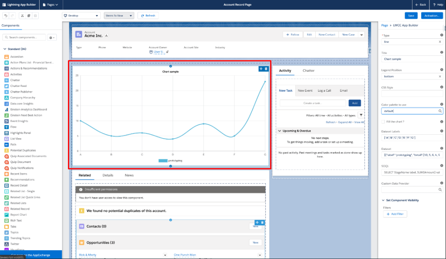Open the Desktop form factor dropdown
Screen dimensions: 446x259
(81, 16)
